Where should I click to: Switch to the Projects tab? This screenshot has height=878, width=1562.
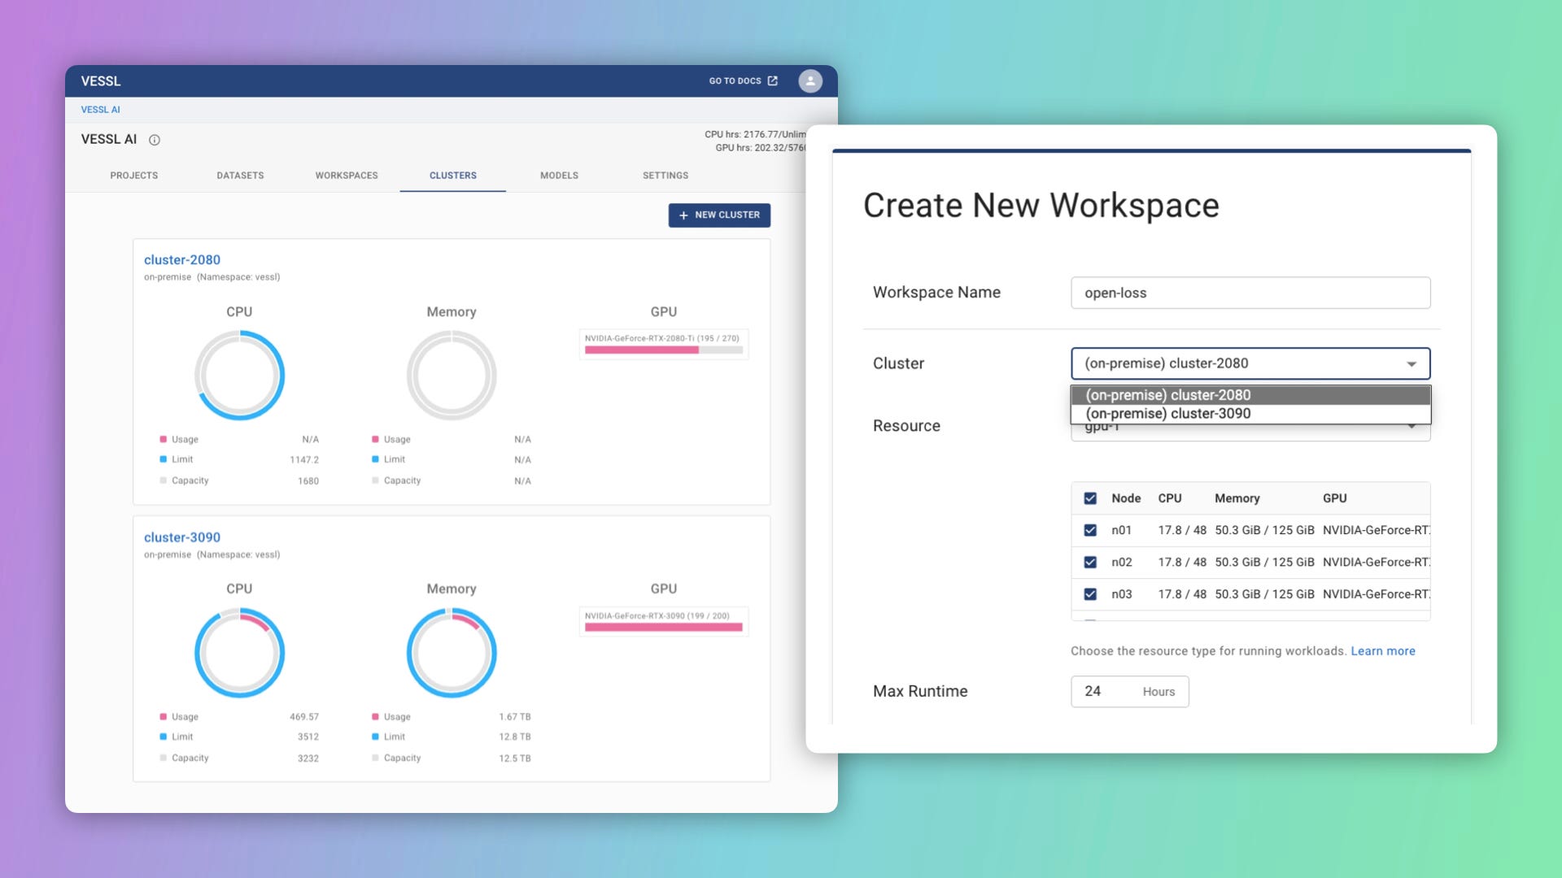(134, 176)
